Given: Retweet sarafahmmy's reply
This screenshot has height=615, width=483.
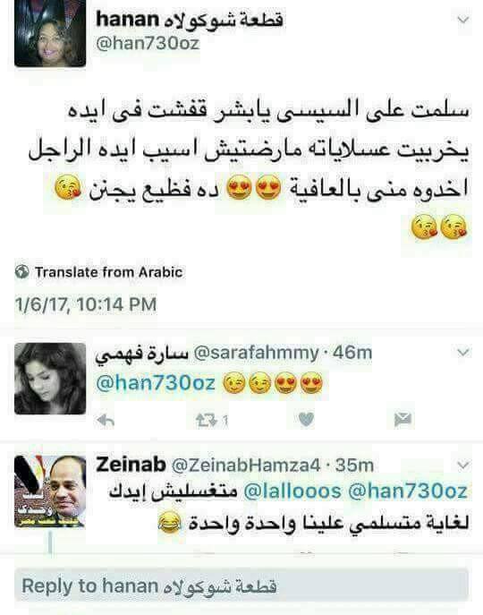Looking at the screenshot, I should (x=207, y=421).
